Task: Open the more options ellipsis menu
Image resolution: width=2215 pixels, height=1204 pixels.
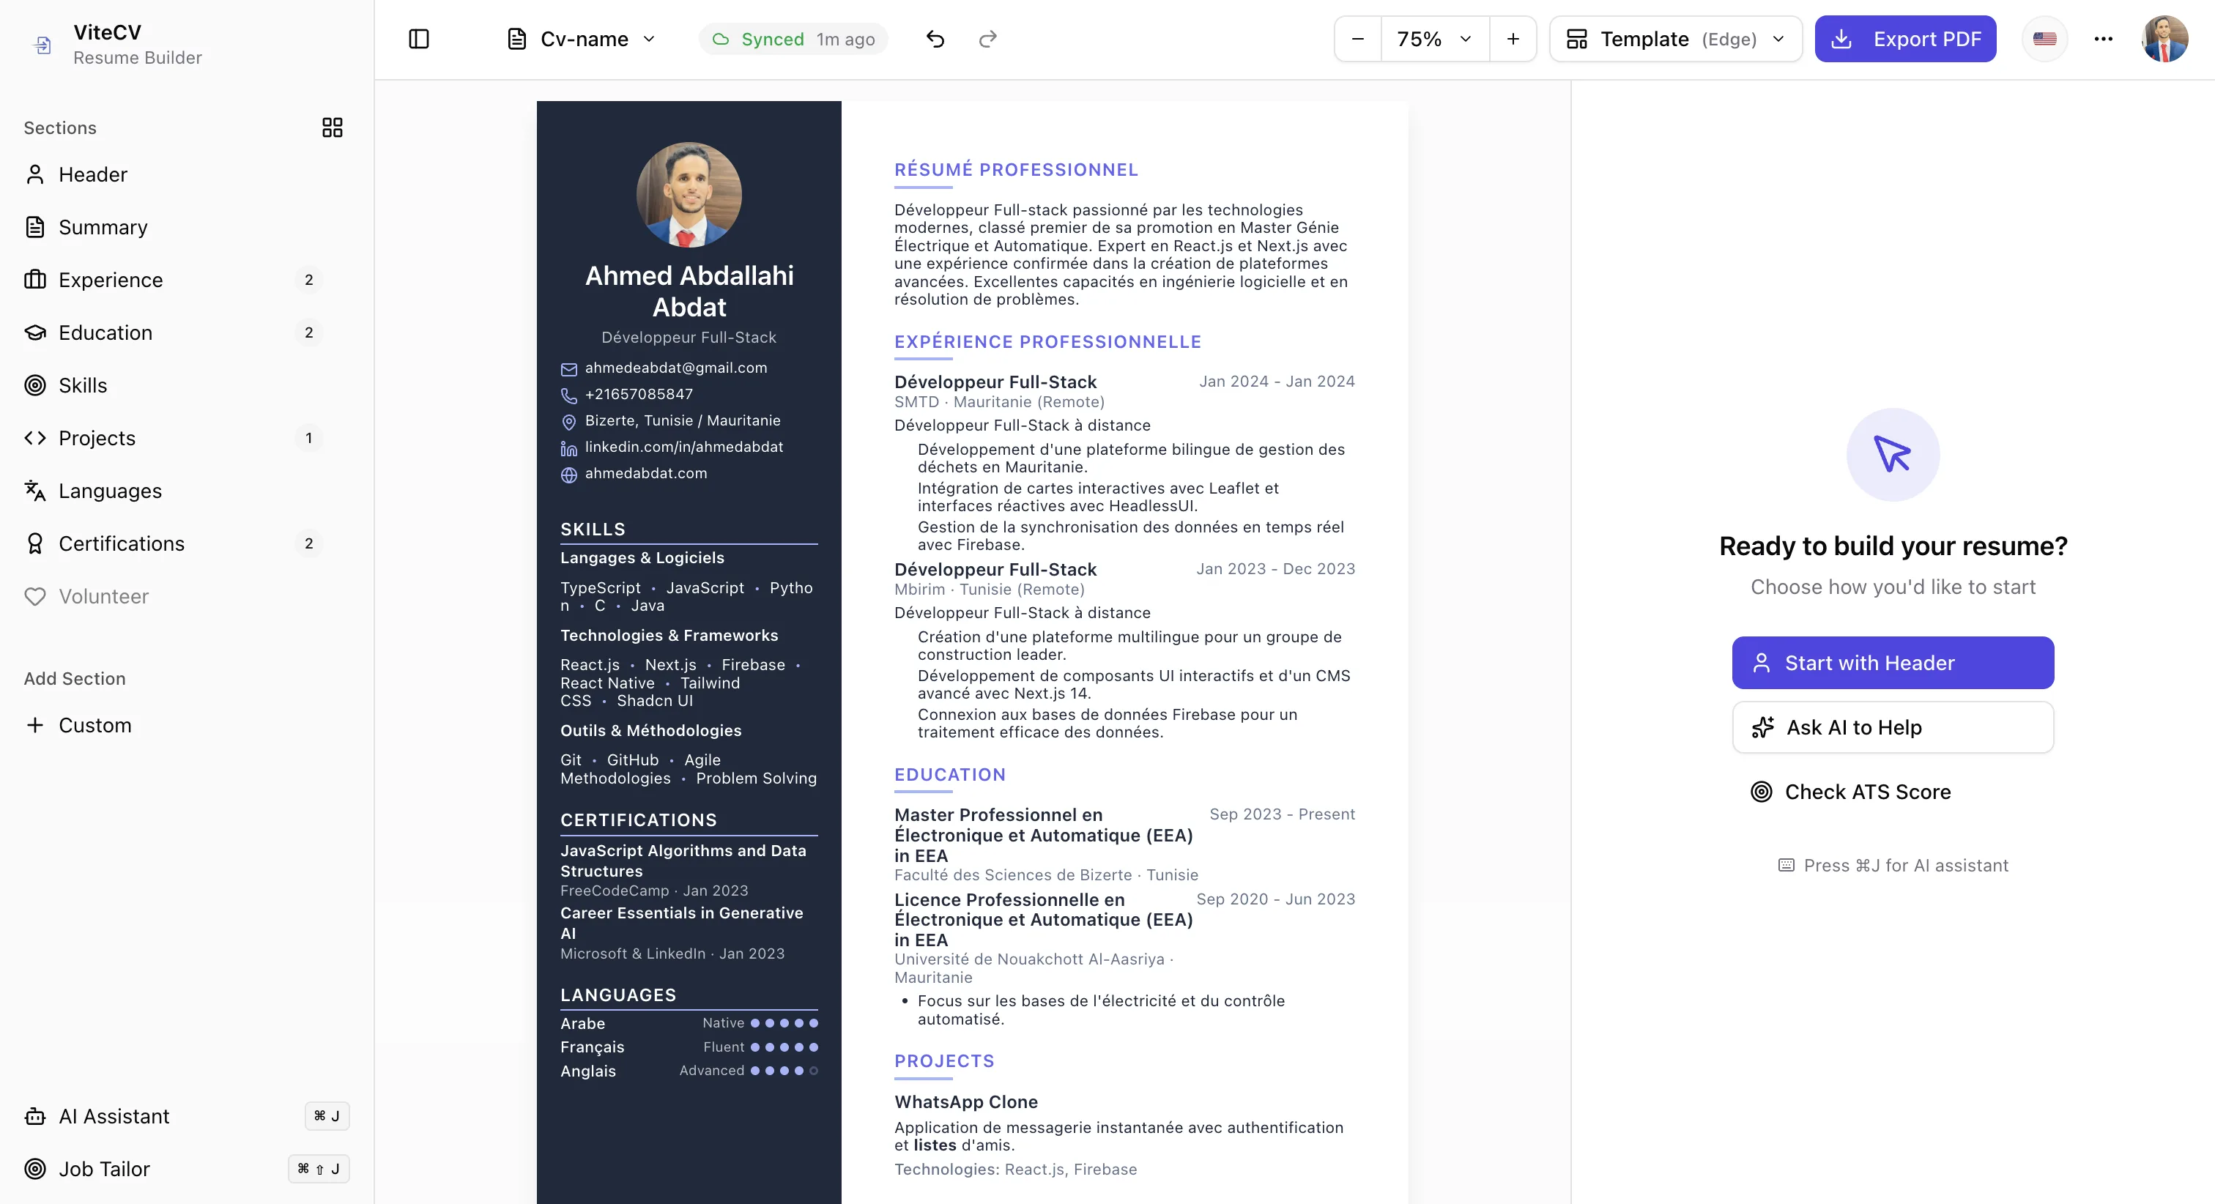Action: pyautogui.click(x=2104, y=39)
